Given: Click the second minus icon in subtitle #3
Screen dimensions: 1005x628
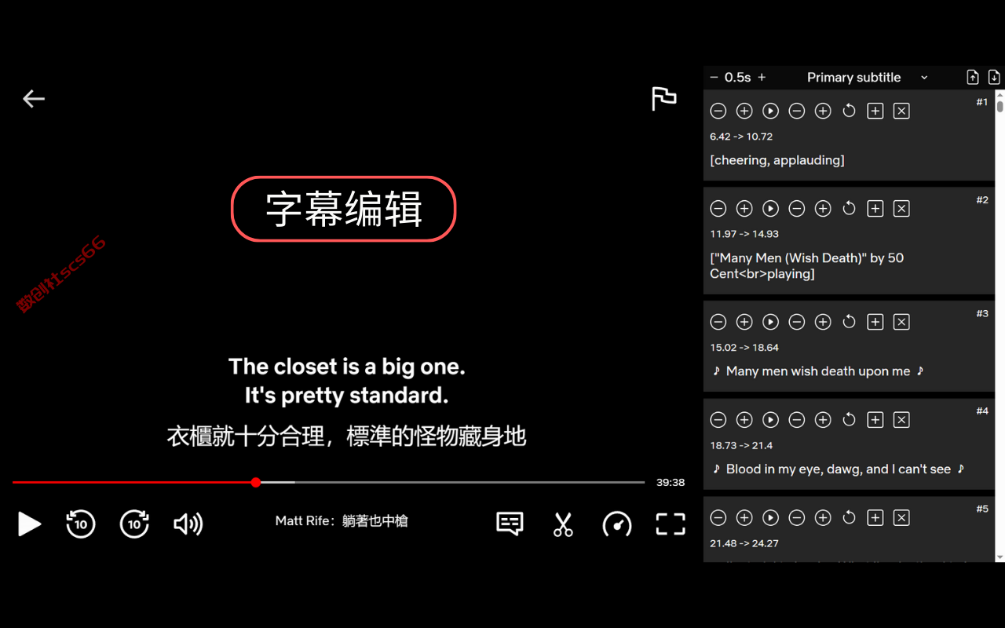Looking at the screenshot, I should (797, 322).
